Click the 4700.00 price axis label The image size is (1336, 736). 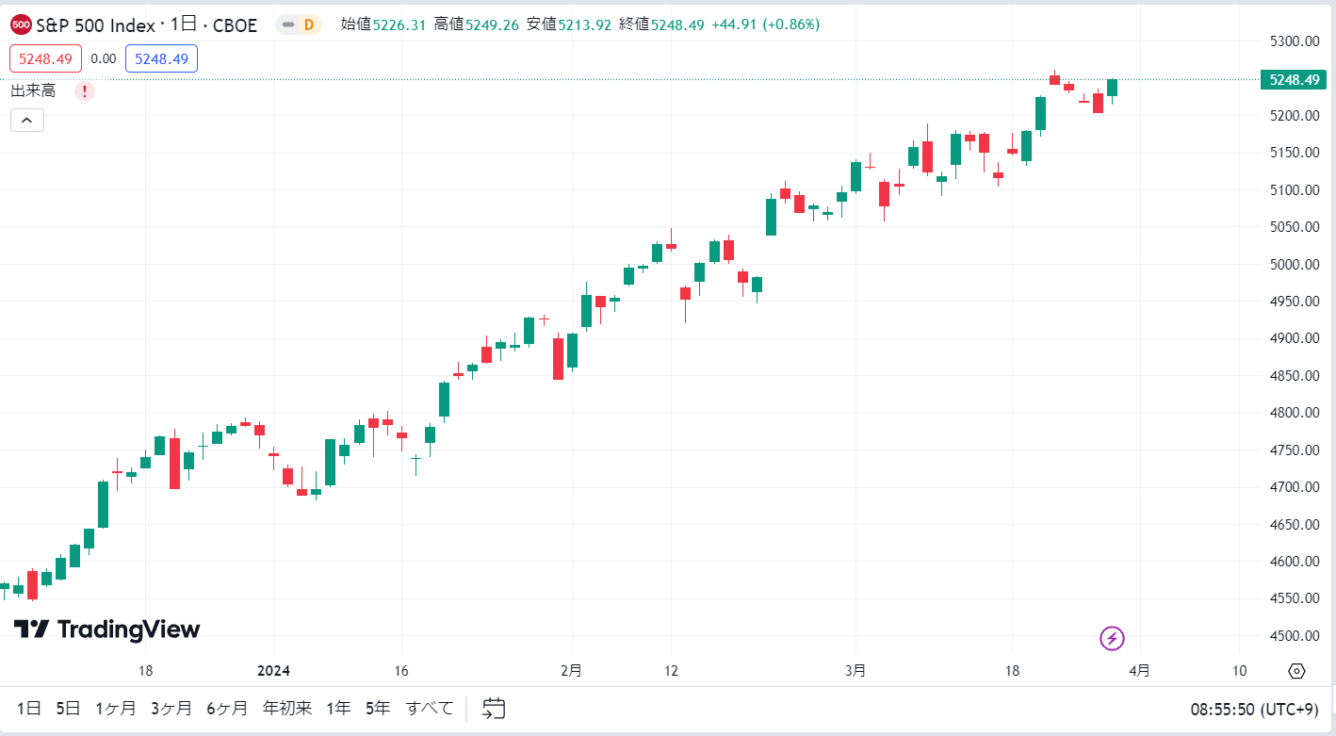[1293, 487]
